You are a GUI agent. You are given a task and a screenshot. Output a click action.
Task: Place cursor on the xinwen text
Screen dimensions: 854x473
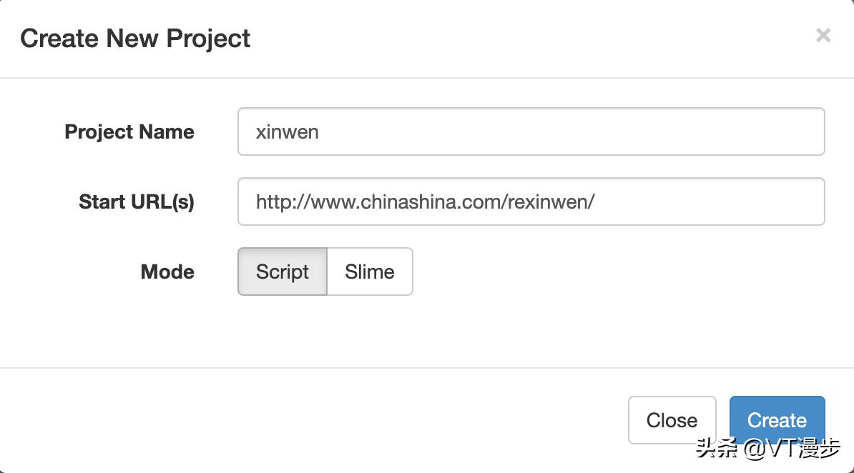[288, 132]
